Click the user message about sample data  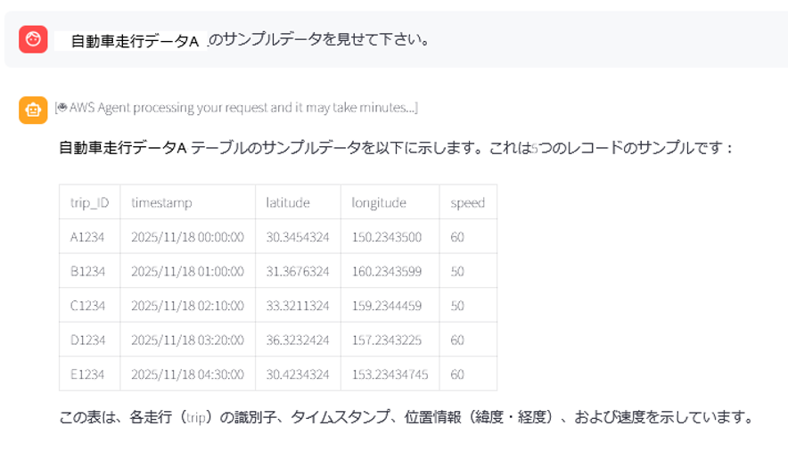250,40
